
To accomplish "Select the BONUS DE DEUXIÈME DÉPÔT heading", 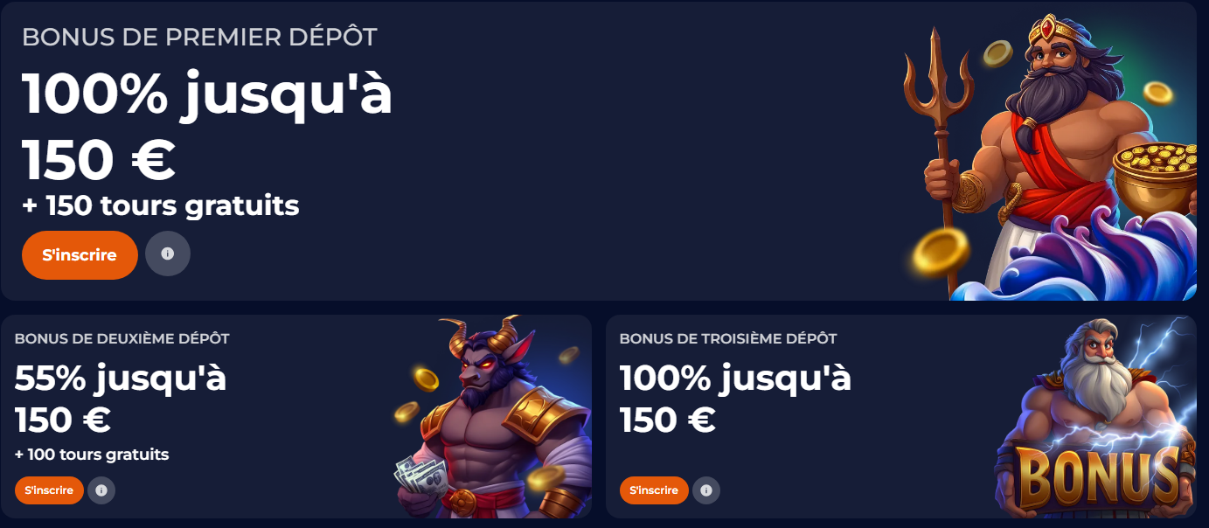I will pos(122,338).
